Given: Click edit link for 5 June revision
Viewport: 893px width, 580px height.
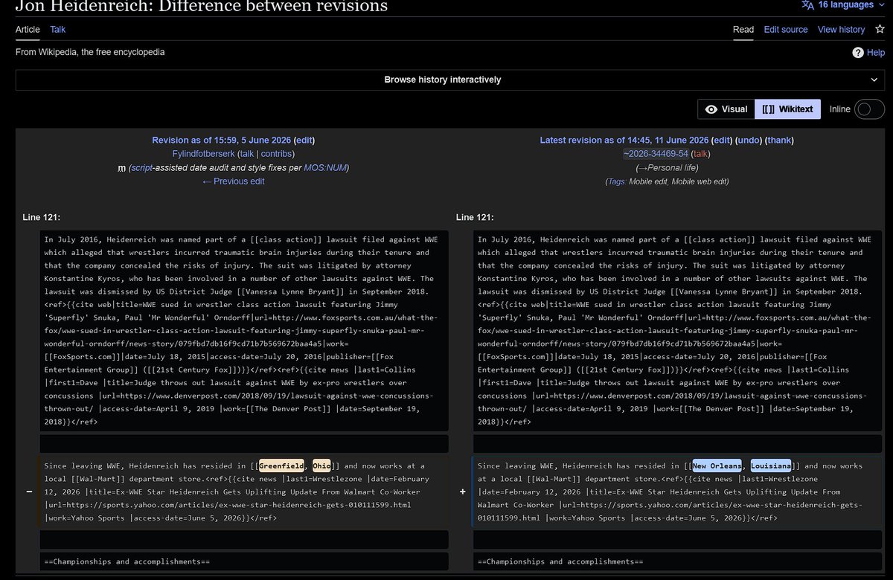Looking at the screenshot, I should [x=304, y=141].
